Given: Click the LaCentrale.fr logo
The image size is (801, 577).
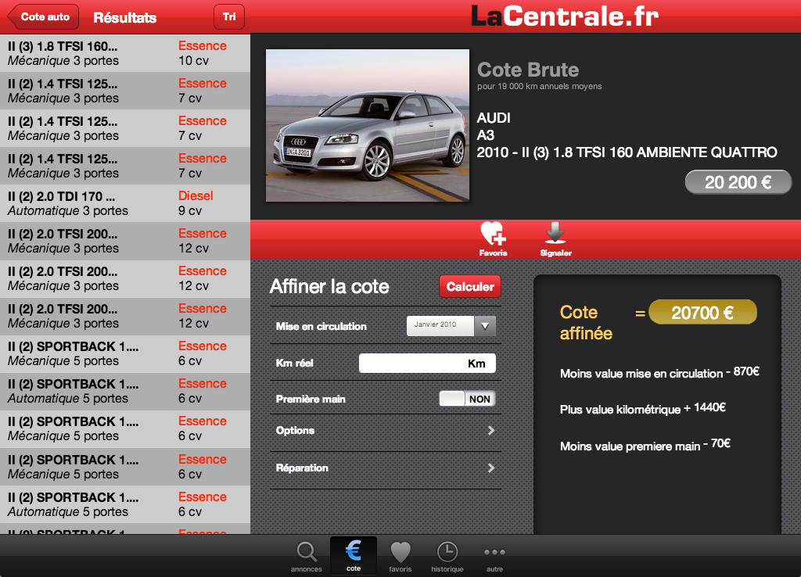Looking at the screenshot, I should click(x=565, y=16).
